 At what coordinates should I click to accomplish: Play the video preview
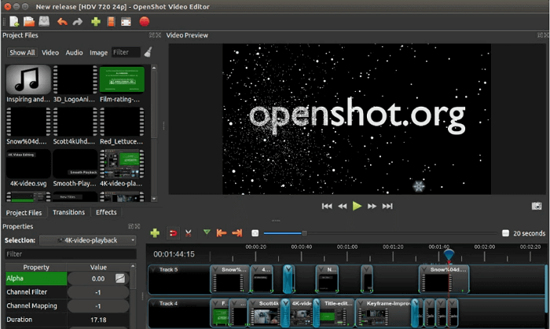(x=357, y=207)
